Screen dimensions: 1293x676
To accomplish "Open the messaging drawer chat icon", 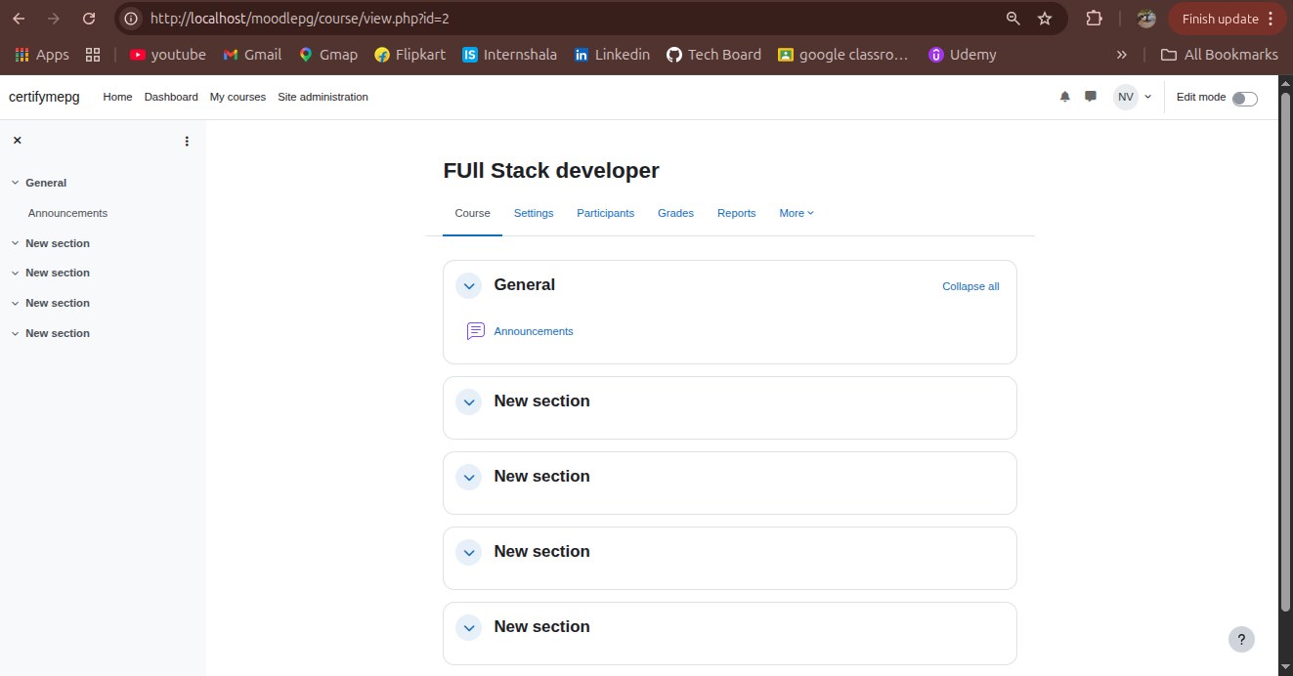I will [1091, 97].
